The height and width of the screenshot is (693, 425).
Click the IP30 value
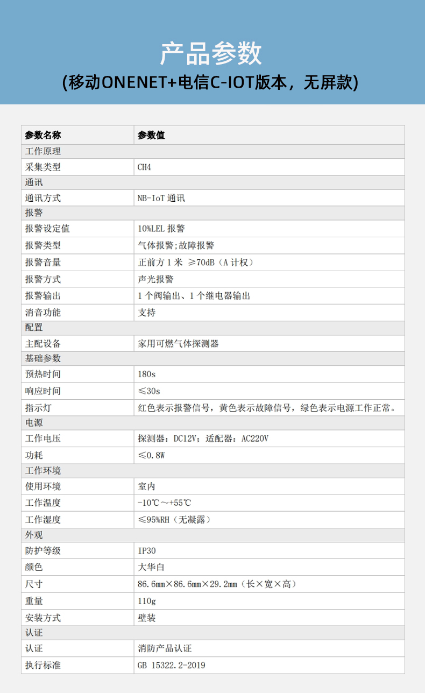(147, 550)
